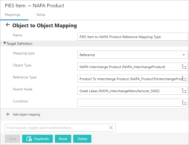Open the Object Type node picker icon

[x=184, y=67]
